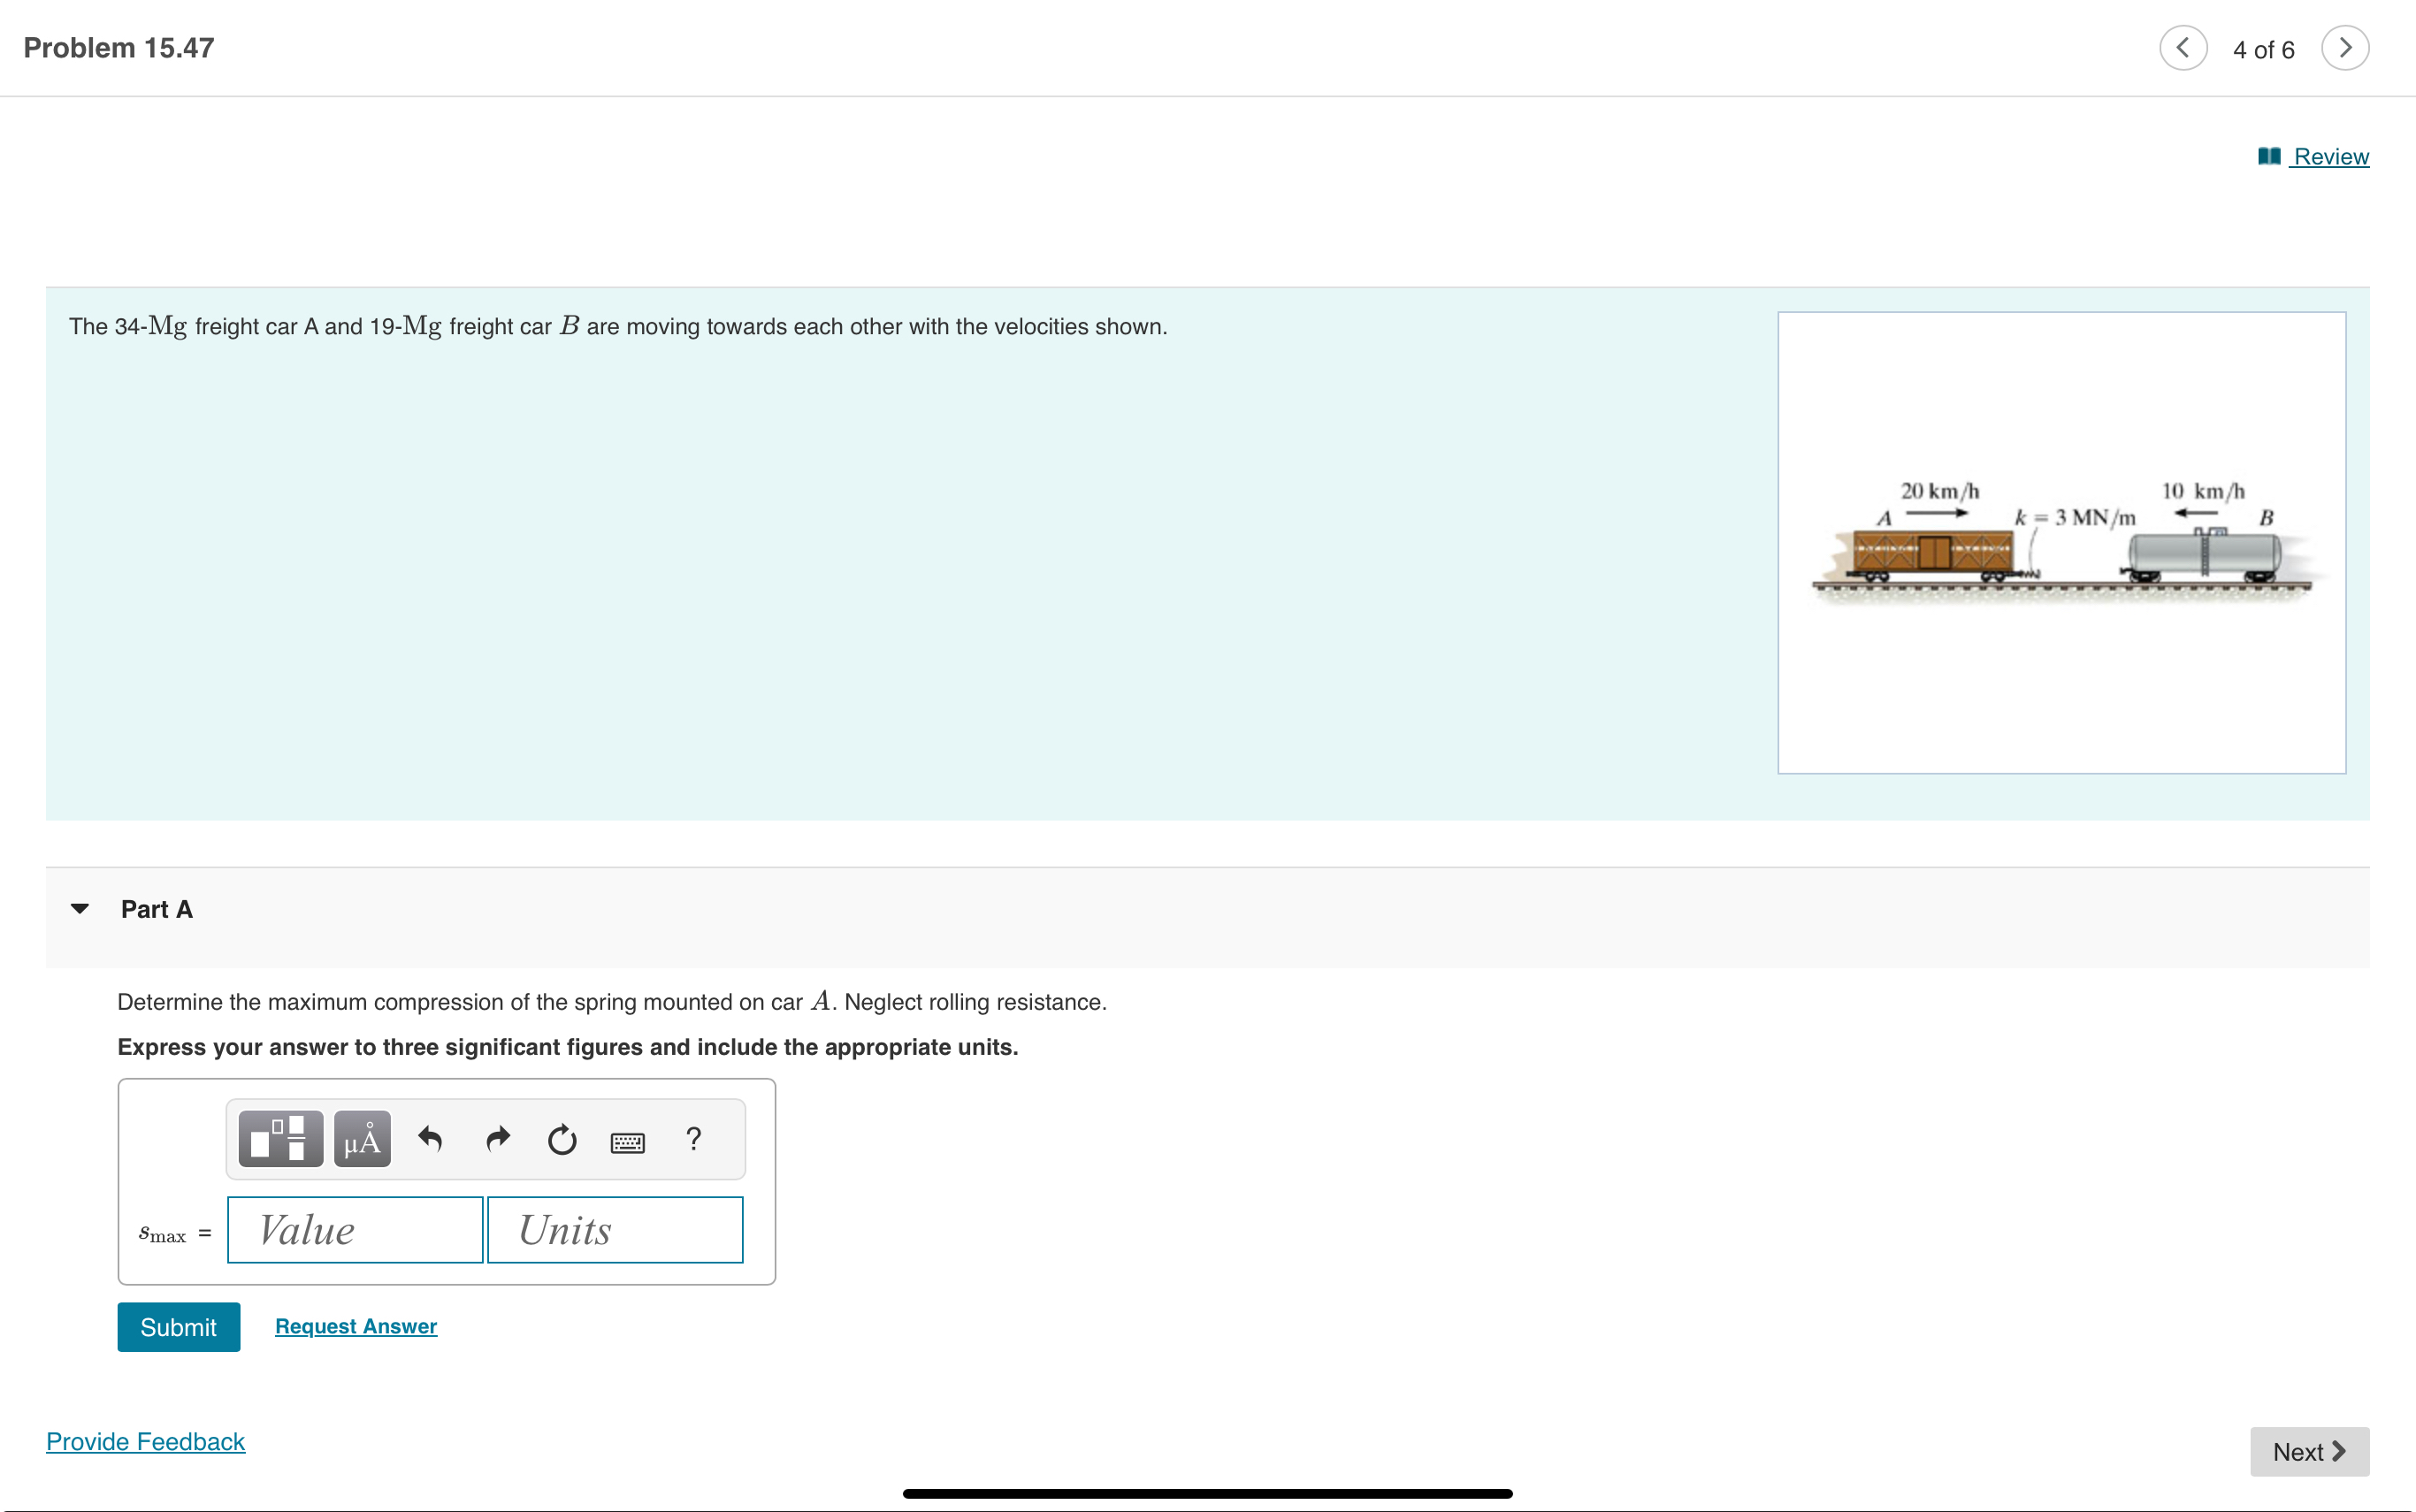Click the Part A header

[x=157, y=909]
